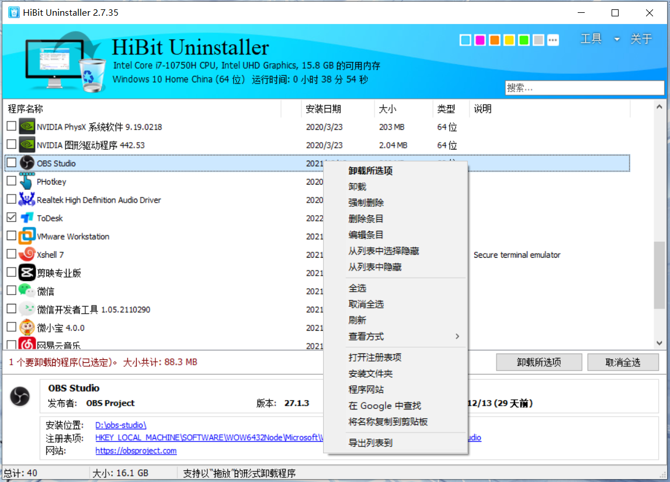Pick the gray theme swatch
670x482 pixels.
(x=539, y=40)
